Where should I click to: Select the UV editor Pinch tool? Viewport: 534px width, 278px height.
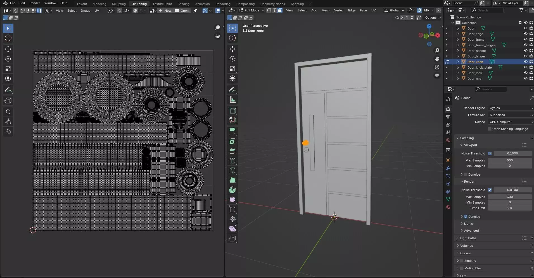[8, 131]
